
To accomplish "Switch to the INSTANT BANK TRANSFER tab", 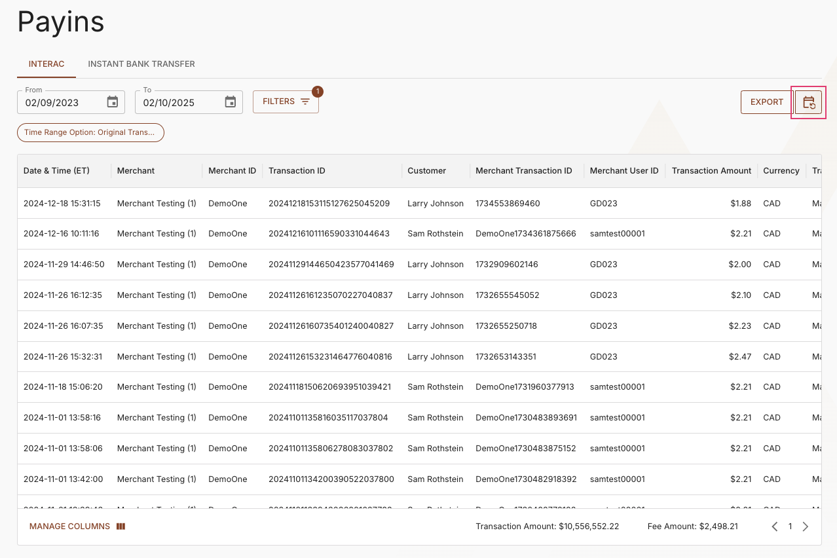I will (x=141, y=64).
